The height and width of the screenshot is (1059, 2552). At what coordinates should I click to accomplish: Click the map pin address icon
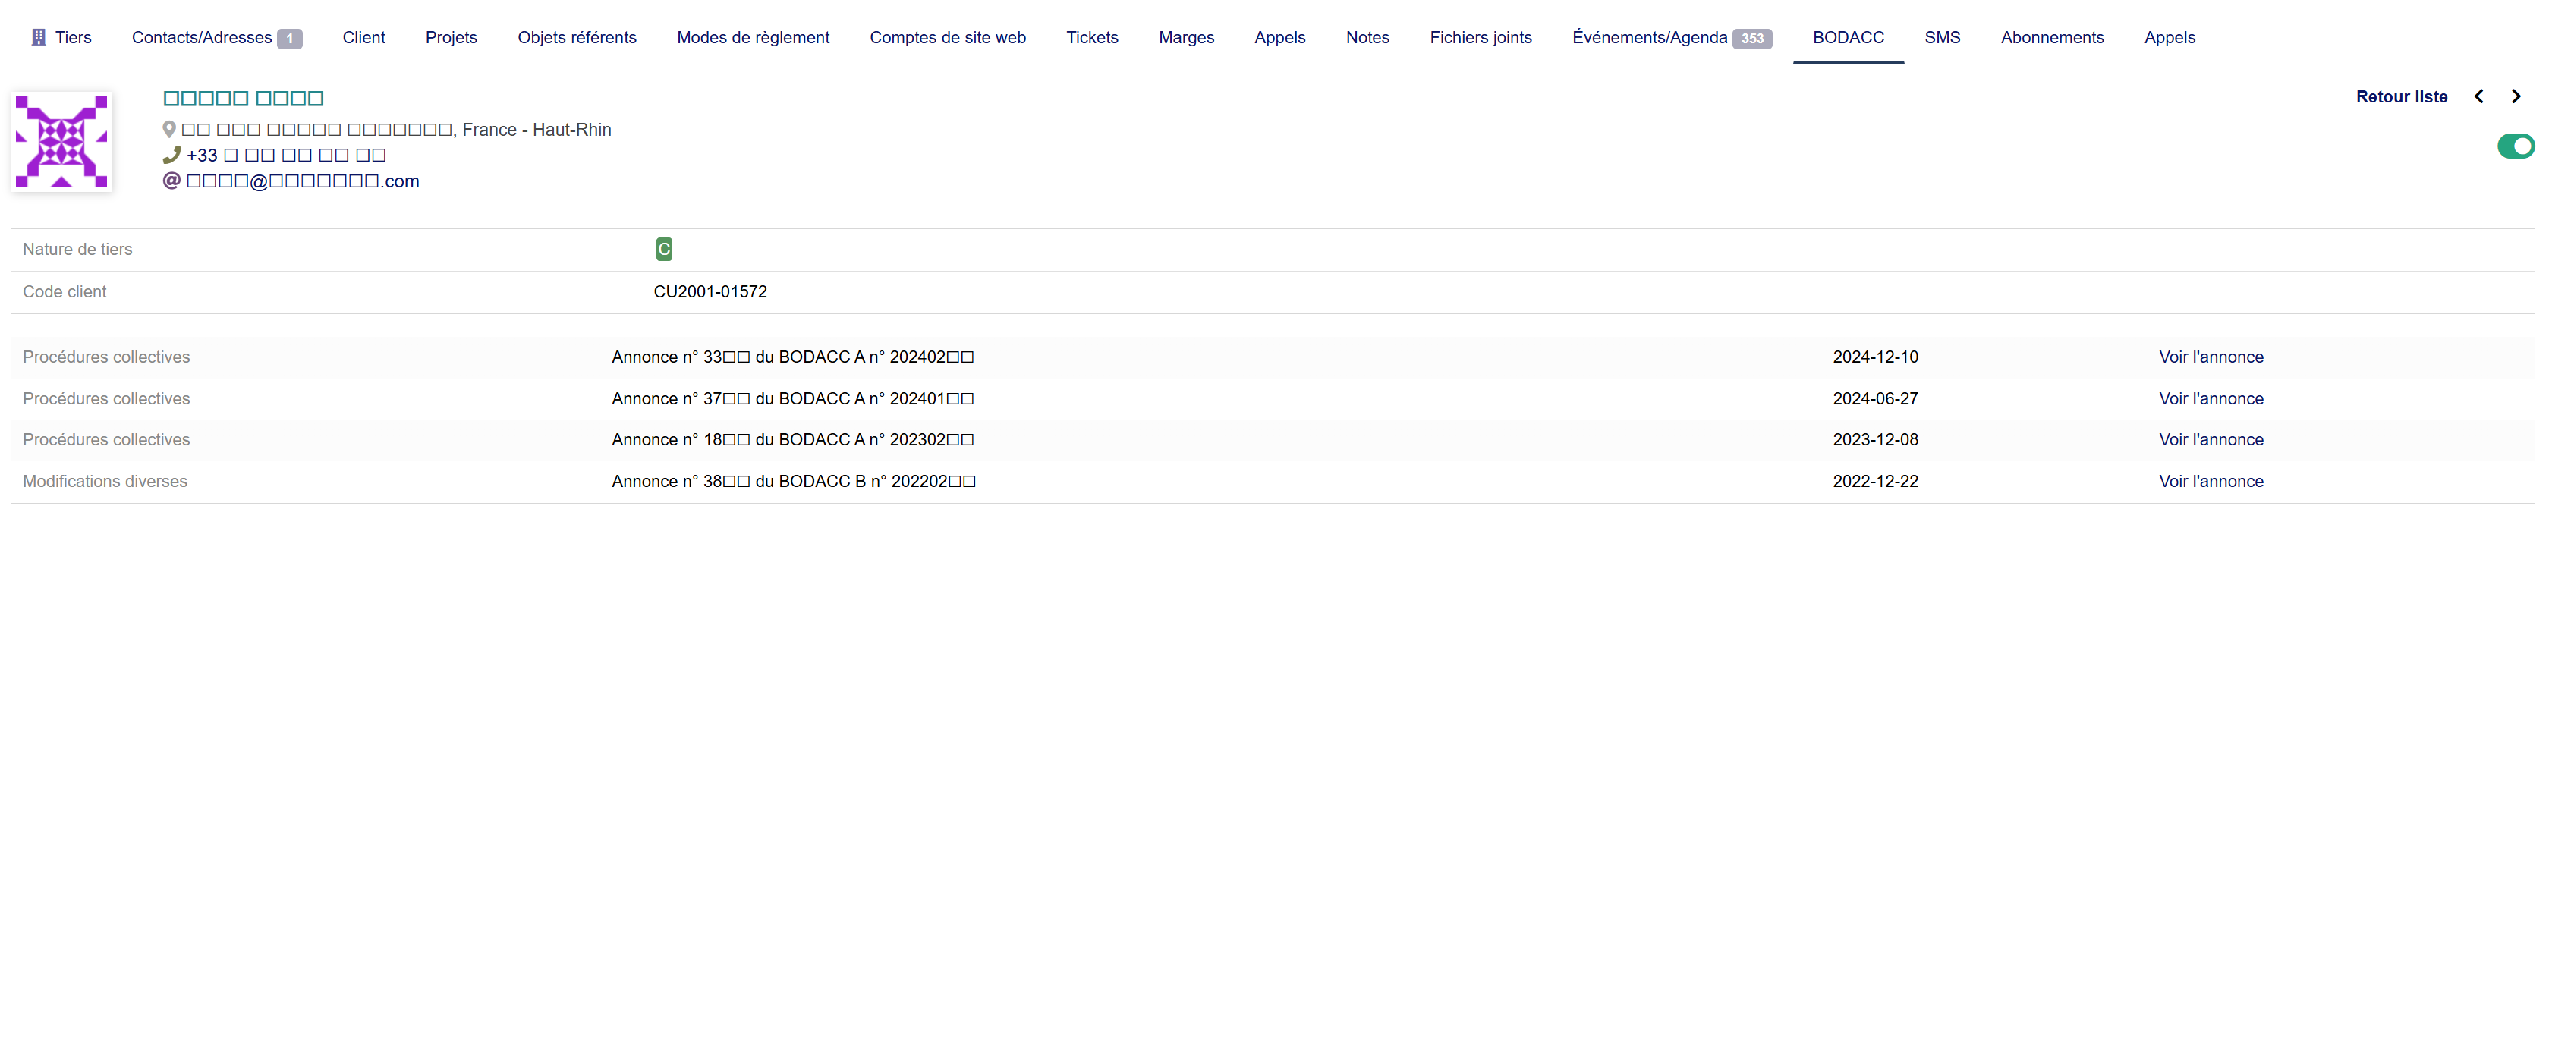[169, 130]
